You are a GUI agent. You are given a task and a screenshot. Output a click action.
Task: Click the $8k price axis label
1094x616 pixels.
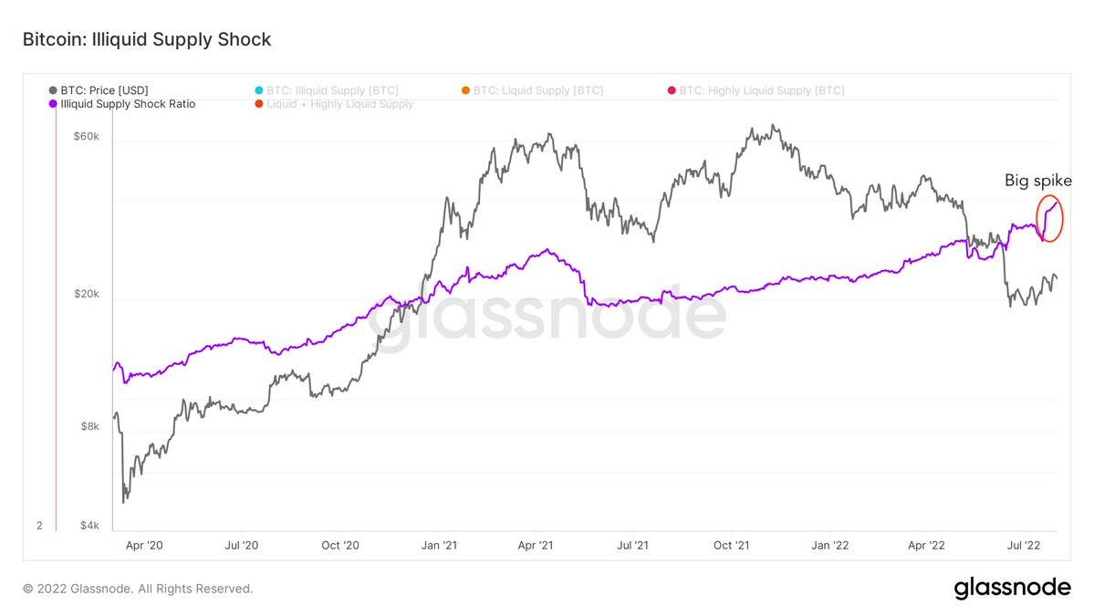point(88,426)
